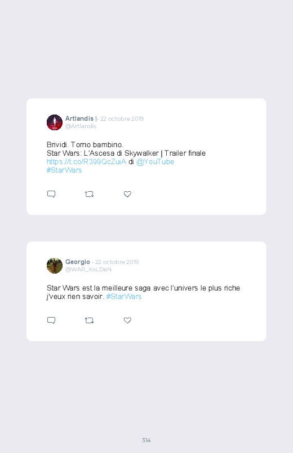Click the Artlandis display name

click(x=79, y=118)
